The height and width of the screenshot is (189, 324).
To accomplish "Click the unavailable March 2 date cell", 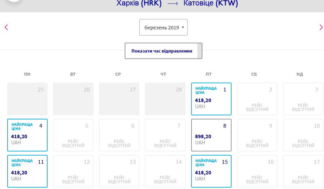I will pos(257,99).
